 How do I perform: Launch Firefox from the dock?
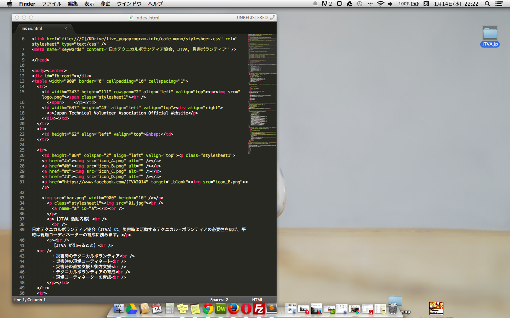233,308
